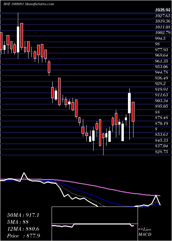Select the 961.35 price axis label
The width and height of the screenshot is (172, 241).
click(161, 61)
